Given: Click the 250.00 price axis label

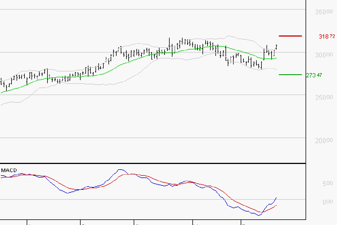Looking at the screenshot, I should 324,97.
